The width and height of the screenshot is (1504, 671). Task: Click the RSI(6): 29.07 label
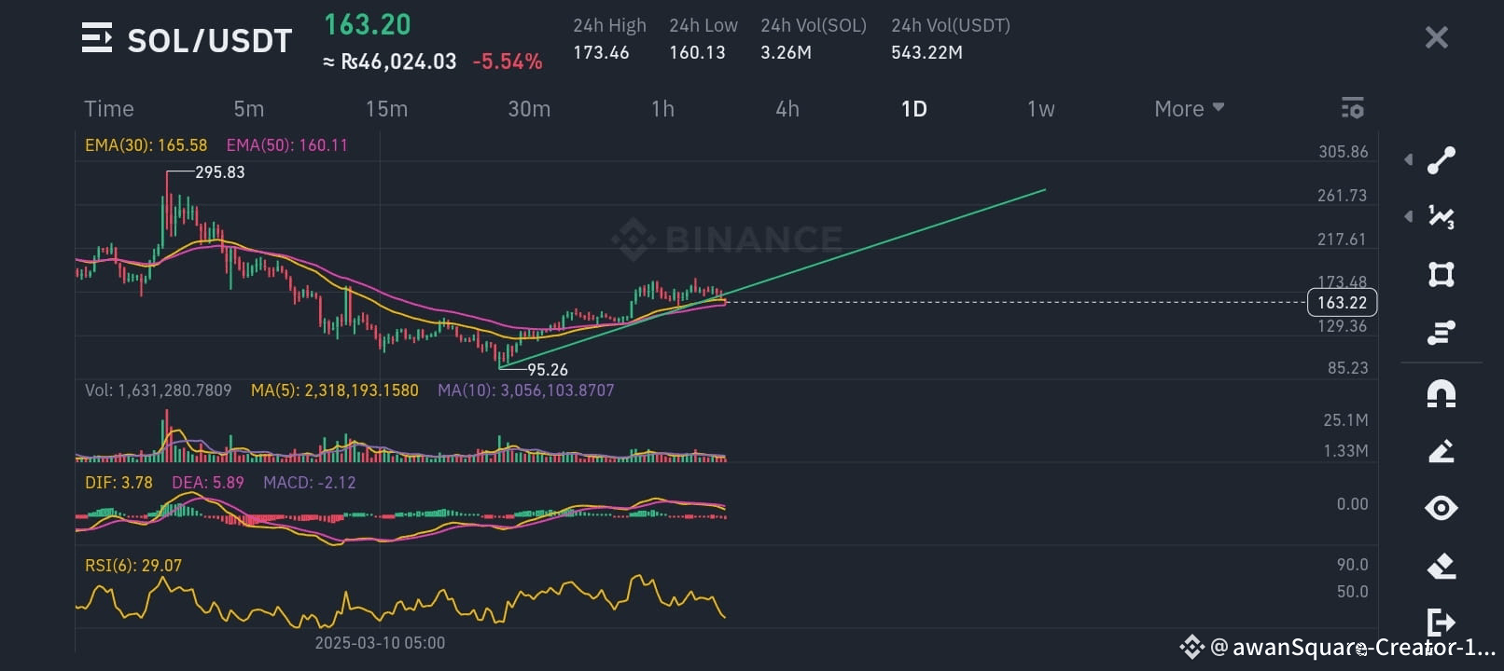point(133,566)
